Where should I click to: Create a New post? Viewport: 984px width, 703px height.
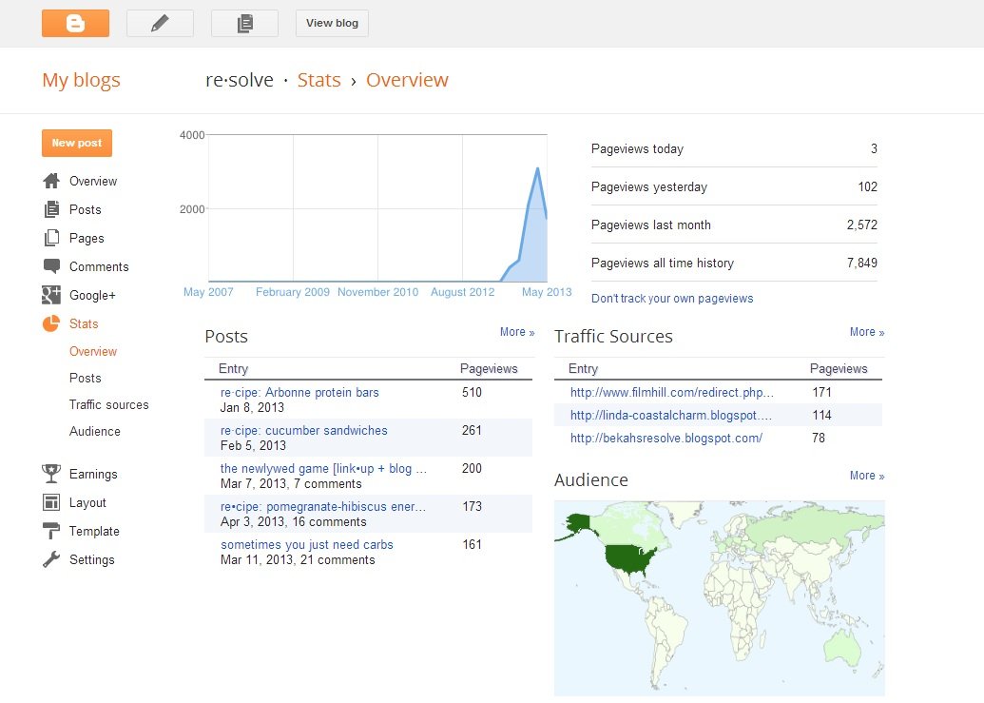coord(77,143)
